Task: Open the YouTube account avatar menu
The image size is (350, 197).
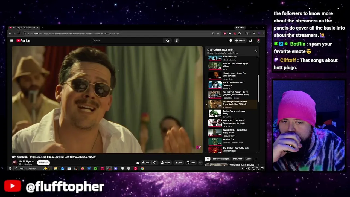Action: 258,40
